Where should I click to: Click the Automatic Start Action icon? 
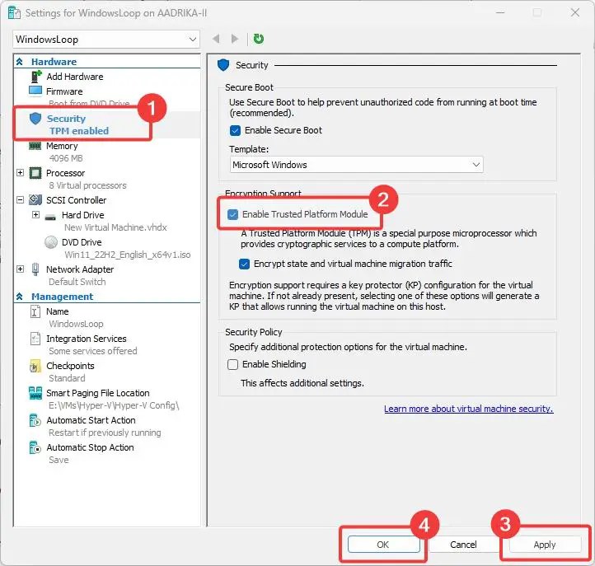coord(35,420)
